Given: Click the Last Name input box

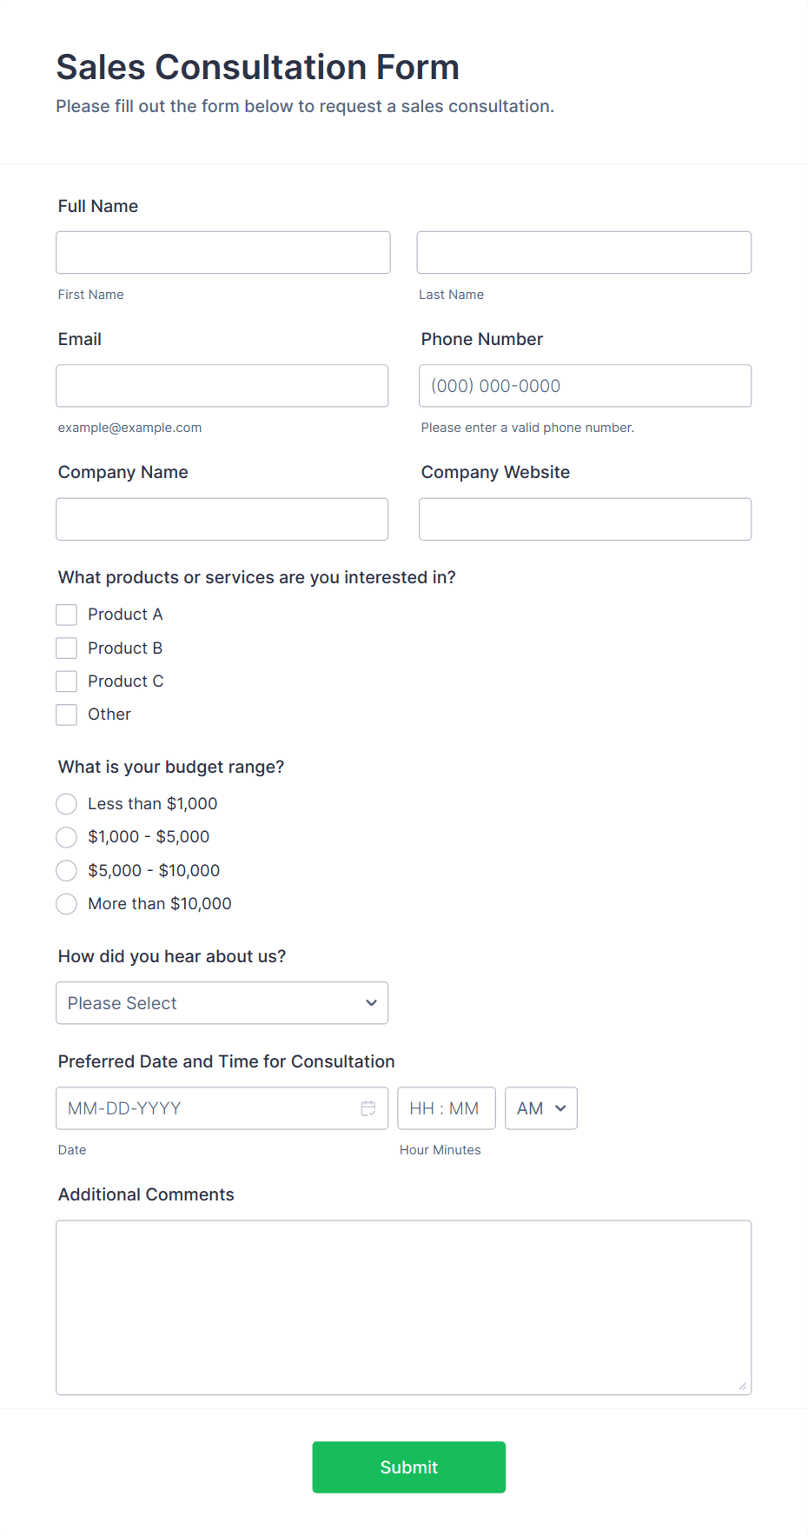Looking at the screenshot, I should 584,252.
